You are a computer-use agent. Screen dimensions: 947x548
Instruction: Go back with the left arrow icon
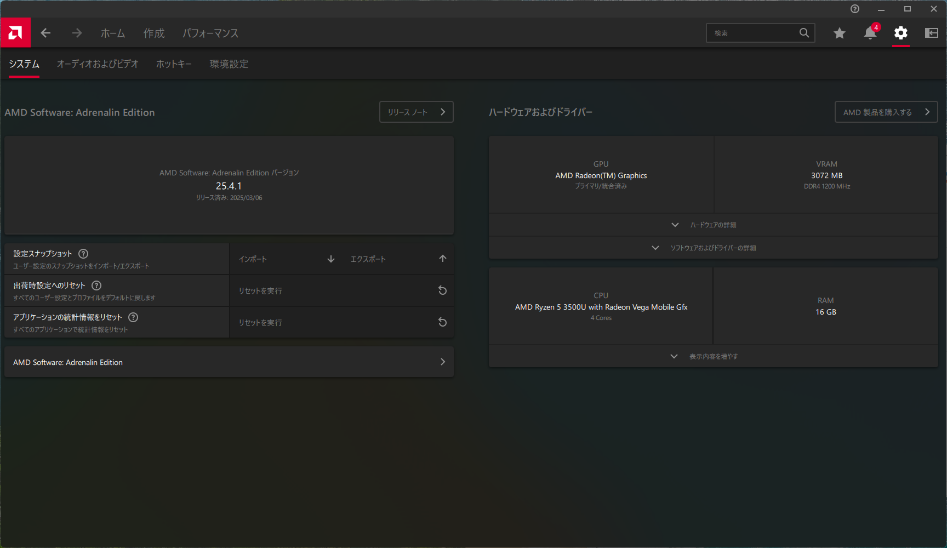(45, 33)
